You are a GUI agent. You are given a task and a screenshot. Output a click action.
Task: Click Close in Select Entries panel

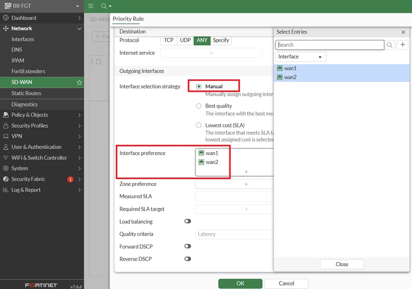342,264
